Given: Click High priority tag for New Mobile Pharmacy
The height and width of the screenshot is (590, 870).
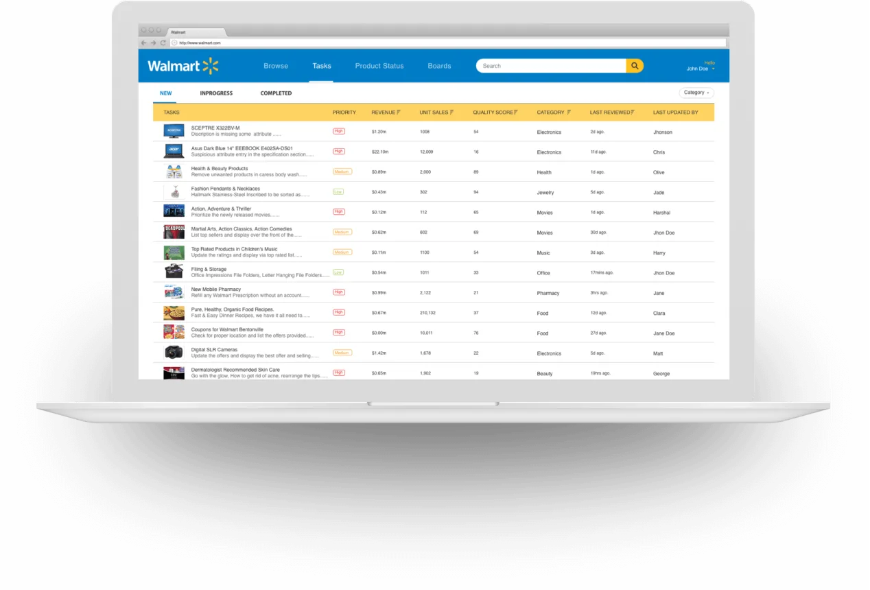Looking at the screenshot, I should click(x=339, y=292).
